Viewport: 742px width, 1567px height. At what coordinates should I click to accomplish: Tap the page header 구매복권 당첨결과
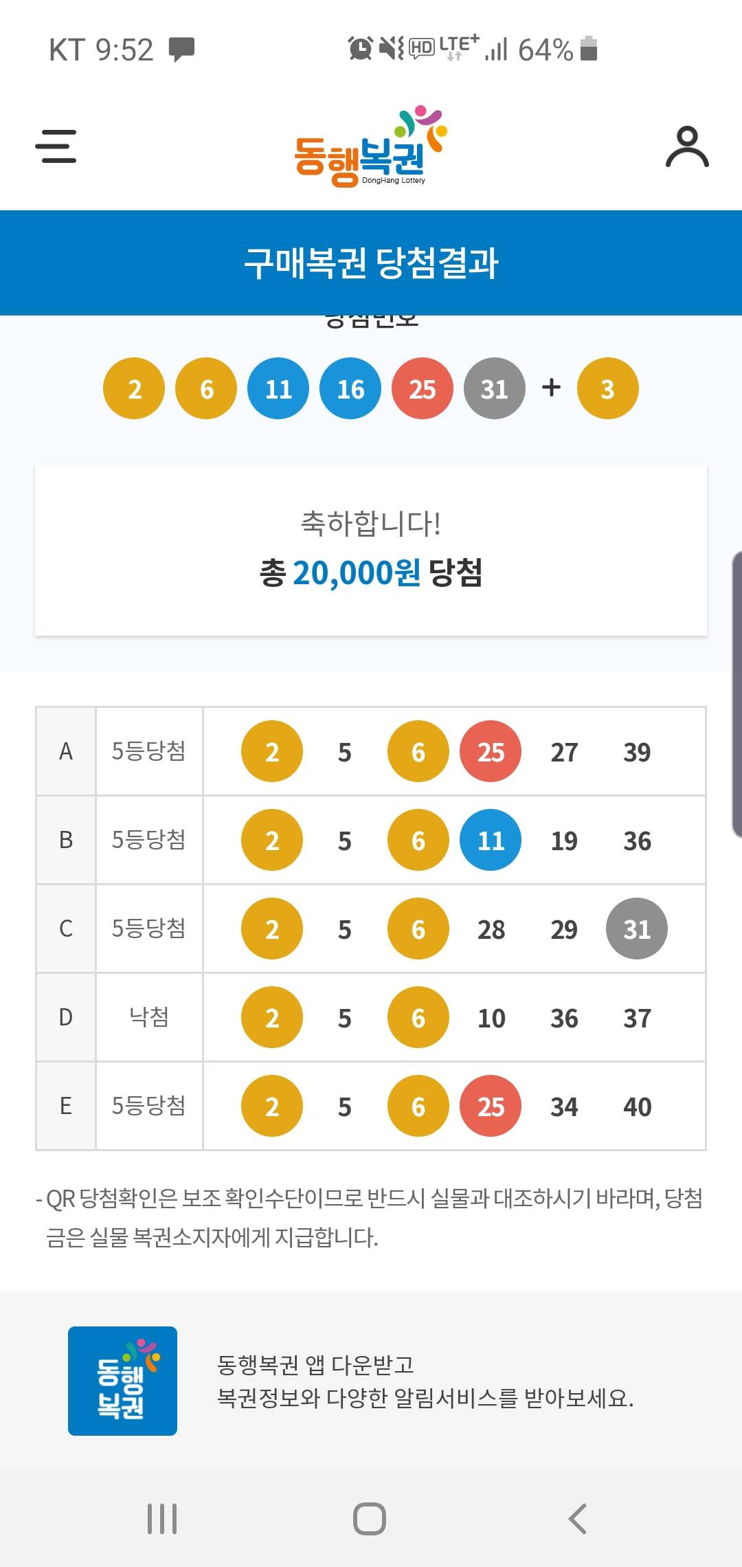[x=371, y=263]
